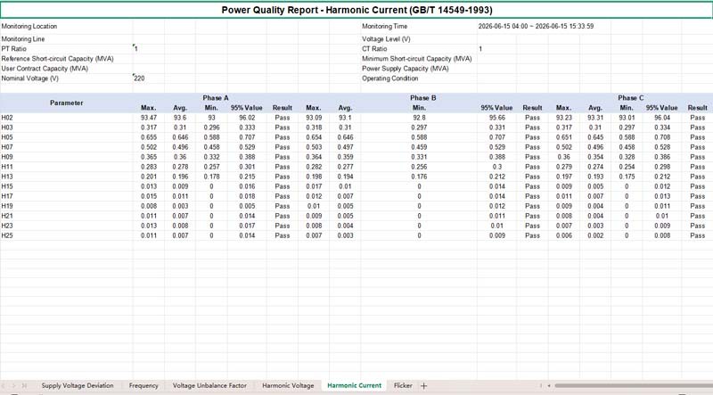This screenshot has height=395, width=713.
Task: Select H13 Phase C Min. value 0.175
Action: 627,177
